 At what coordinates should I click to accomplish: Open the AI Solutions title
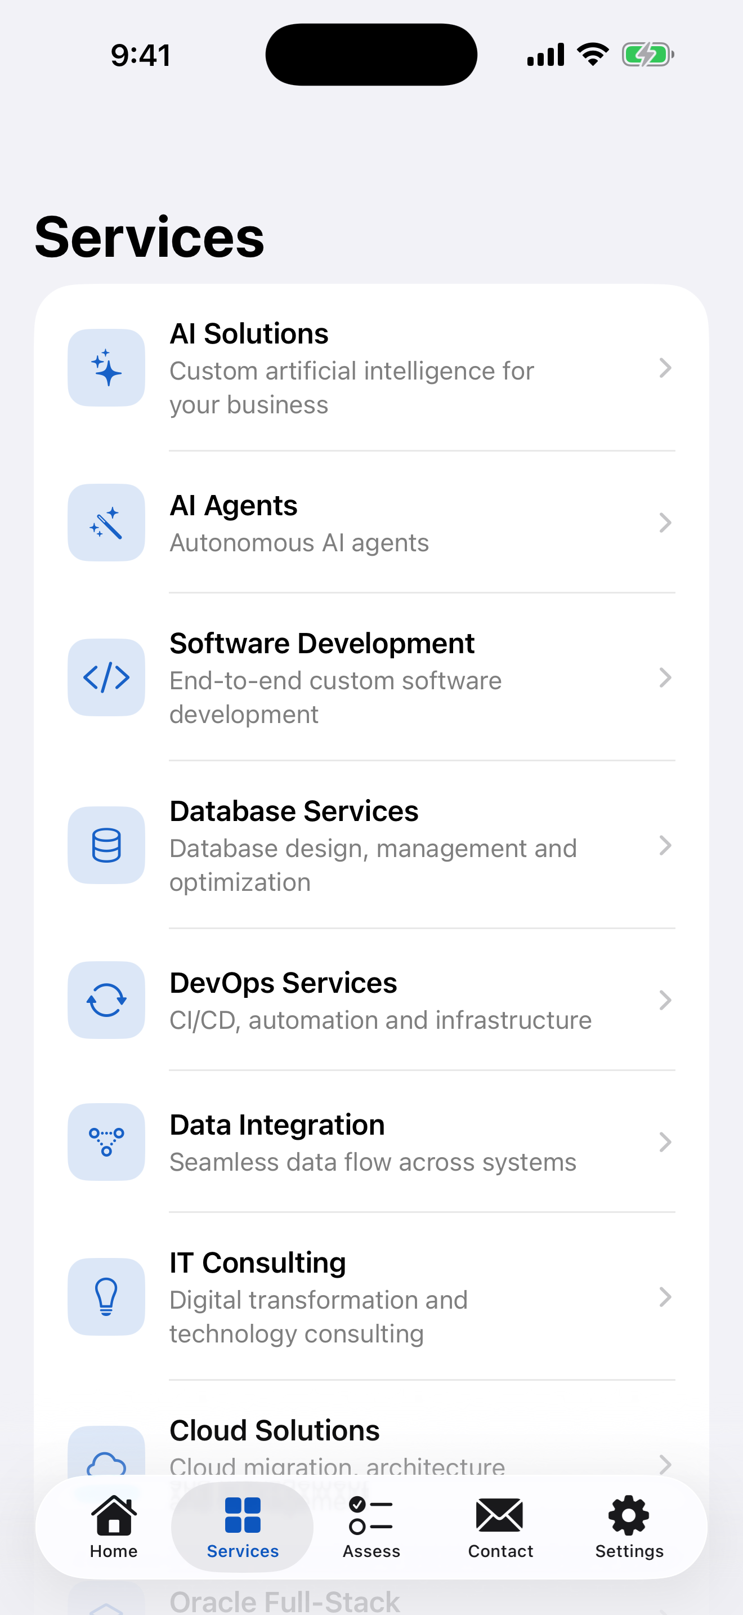click(x=249, y=333)
